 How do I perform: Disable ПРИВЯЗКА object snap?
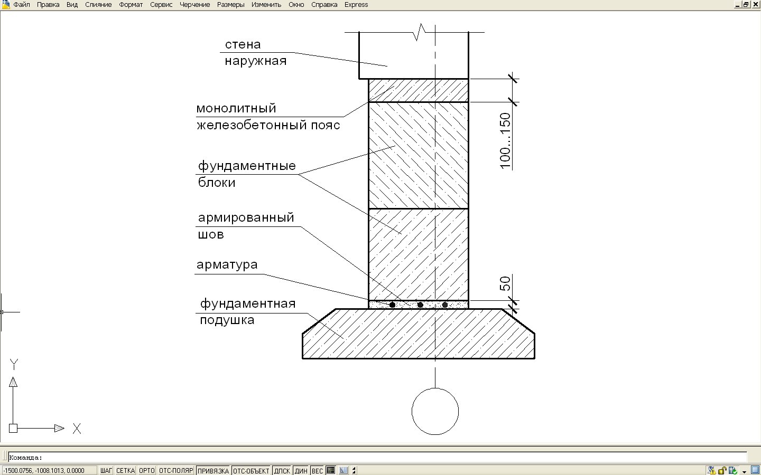(x=213, y=470)
